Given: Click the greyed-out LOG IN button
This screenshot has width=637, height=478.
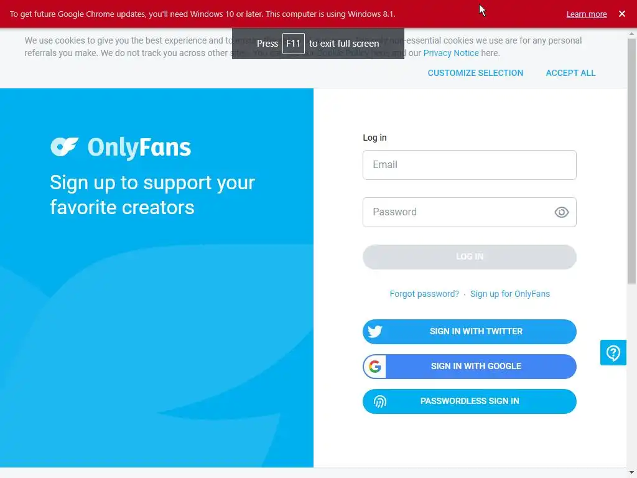Looking at the screenshot, I should (x=469, y=257).
